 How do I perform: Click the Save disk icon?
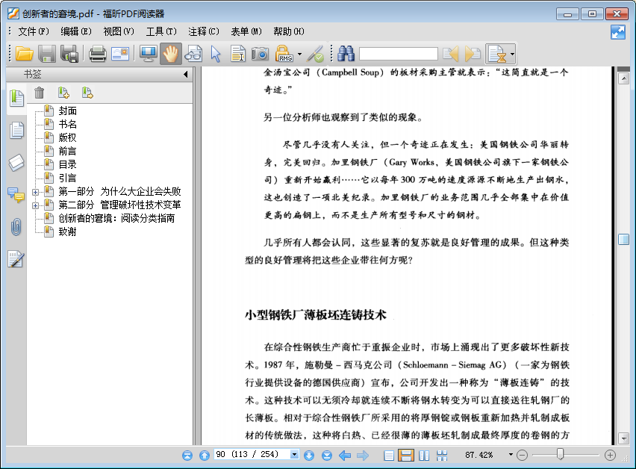(x=47, y=54)
